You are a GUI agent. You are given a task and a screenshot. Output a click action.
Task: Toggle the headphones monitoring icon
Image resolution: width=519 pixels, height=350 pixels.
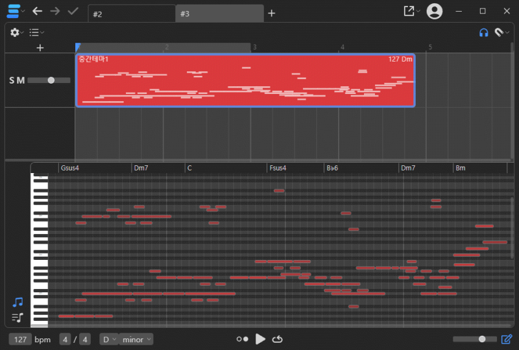point(483,32)
